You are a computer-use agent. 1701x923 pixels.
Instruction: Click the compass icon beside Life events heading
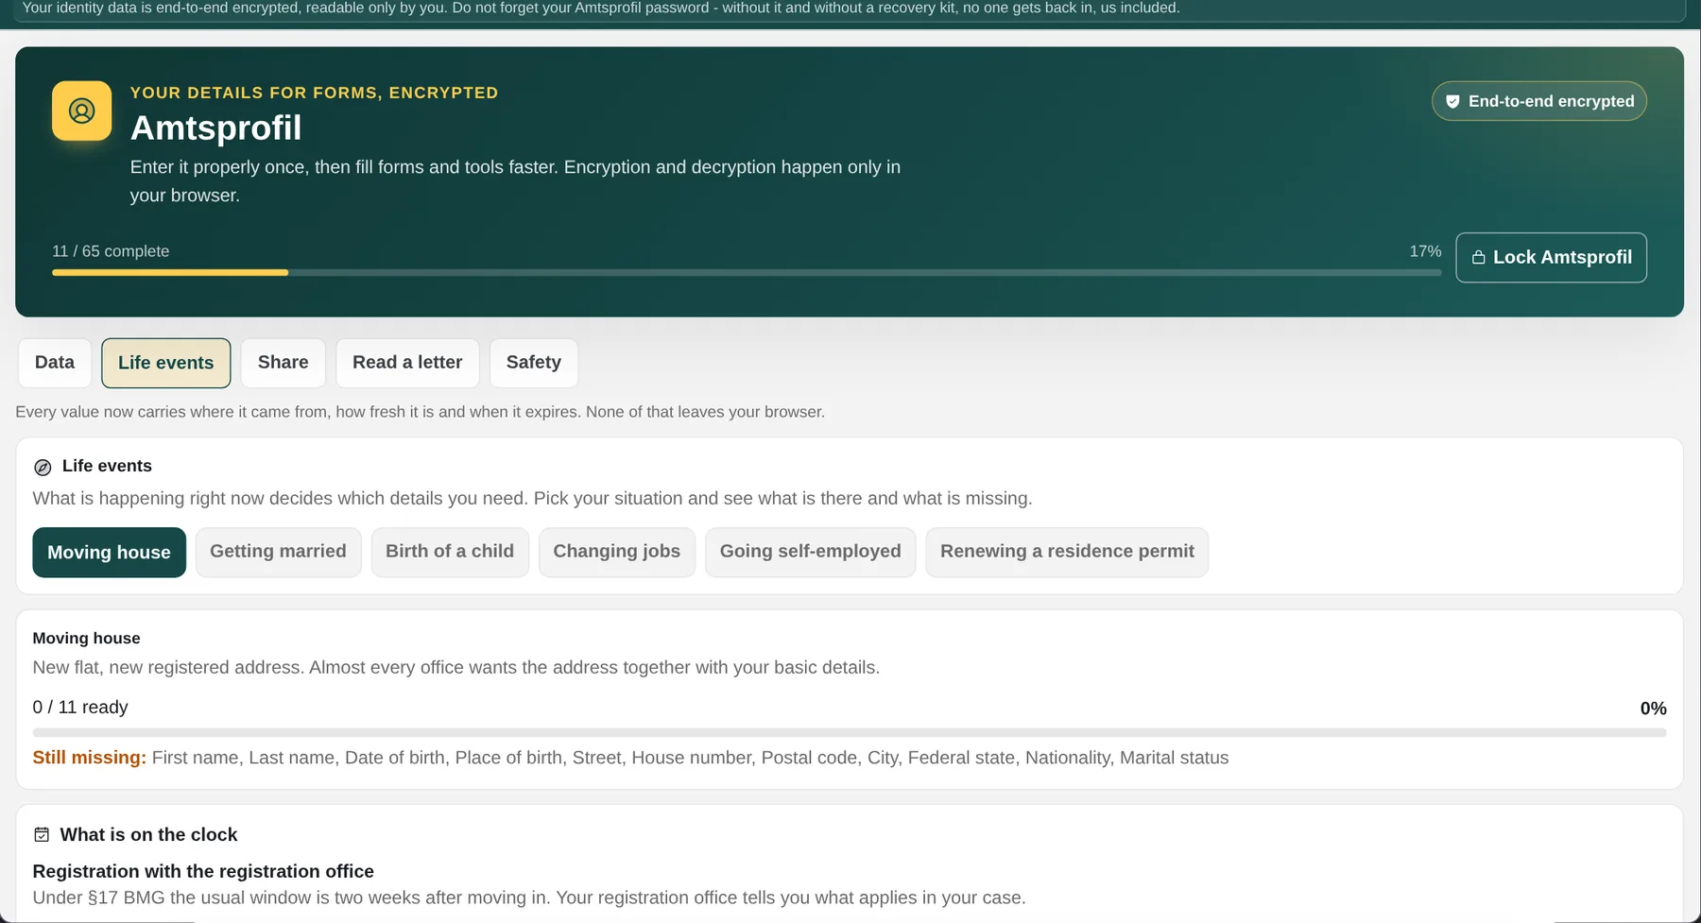click(x=43, y=467)
